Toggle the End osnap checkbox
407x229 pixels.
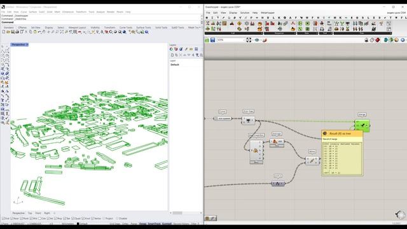pos(3,218)
